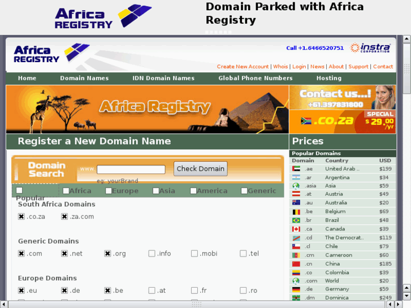This screenshot has width=411, height=308.
Task: Open the Instra Corporation logo link
Action: pos(370,47)
